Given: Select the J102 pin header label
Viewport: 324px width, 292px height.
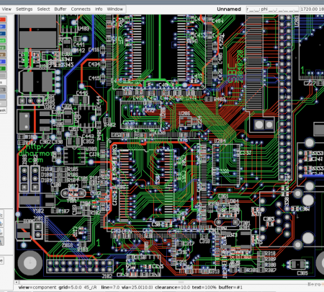Looking at the screenshot, I should [107, 276].
